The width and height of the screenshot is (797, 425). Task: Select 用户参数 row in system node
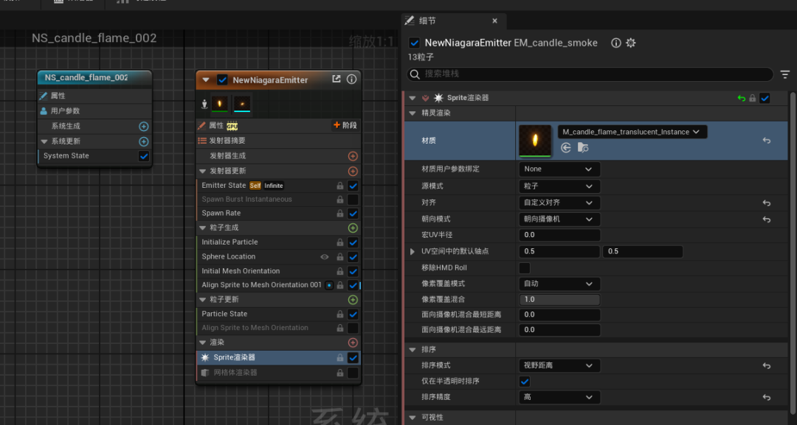[x=94, y=111]
